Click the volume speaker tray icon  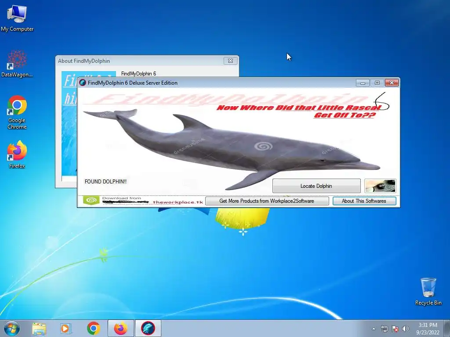coord(406,329)
